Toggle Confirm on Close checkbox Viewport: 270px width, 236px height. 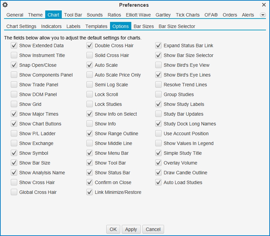point(89,182)
